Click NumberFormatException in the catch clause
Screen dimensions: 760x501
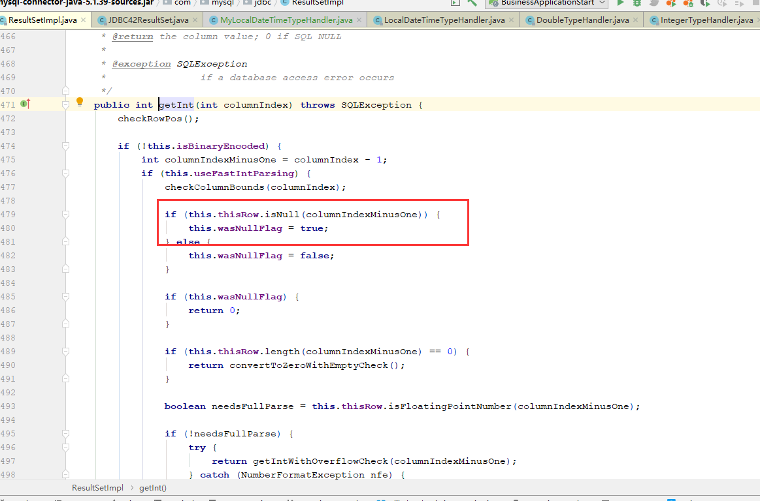[x=300, y=475]
